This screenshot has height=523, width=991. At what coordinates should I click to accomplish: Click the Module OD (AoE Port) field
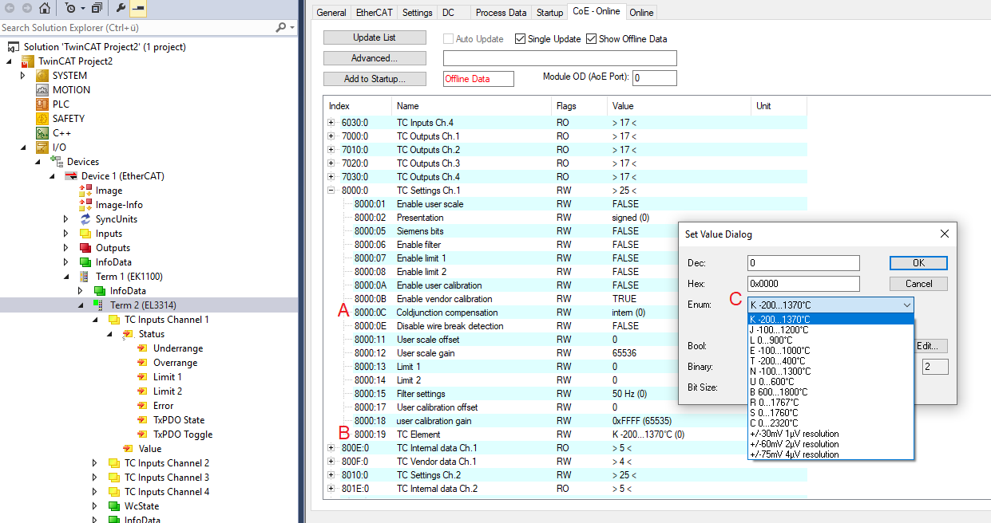[x=655, y=78]
